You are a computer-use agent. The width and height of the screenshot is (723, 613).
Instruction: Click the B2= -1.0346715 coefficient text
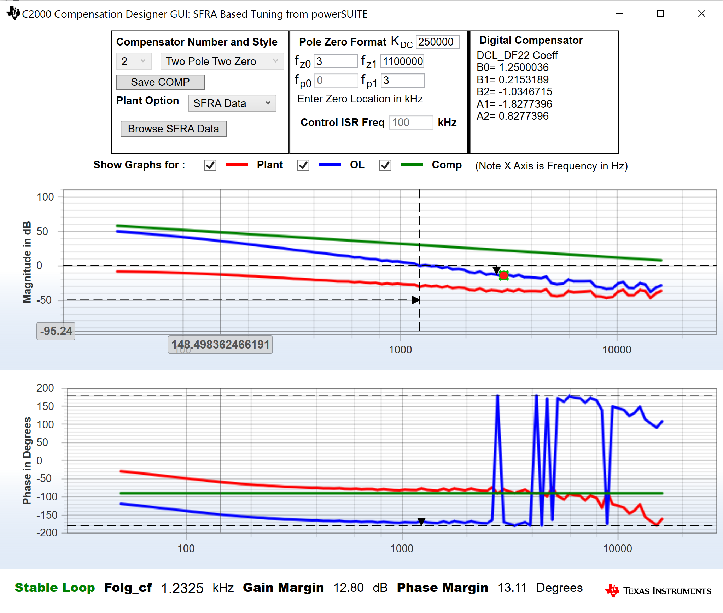point(514,91)
